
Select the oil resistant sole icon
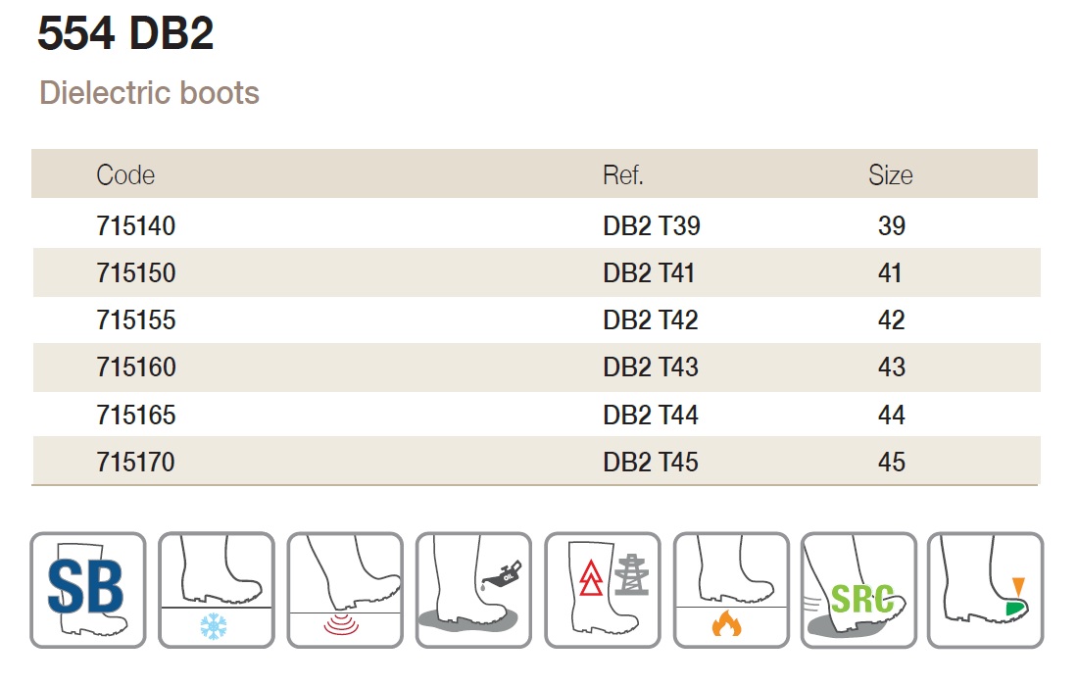coord(473,590)
